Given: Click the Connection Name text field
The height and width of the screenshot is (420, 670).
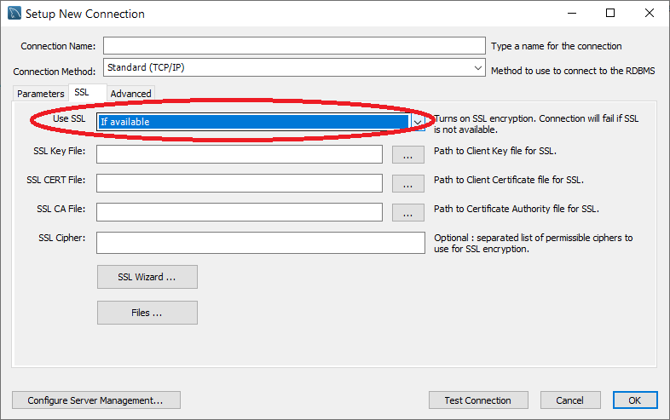Looking at the screenshot, I should coord(293,46).
